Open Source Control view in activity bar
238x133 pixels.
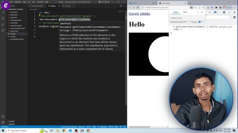(x=3, y=18)
